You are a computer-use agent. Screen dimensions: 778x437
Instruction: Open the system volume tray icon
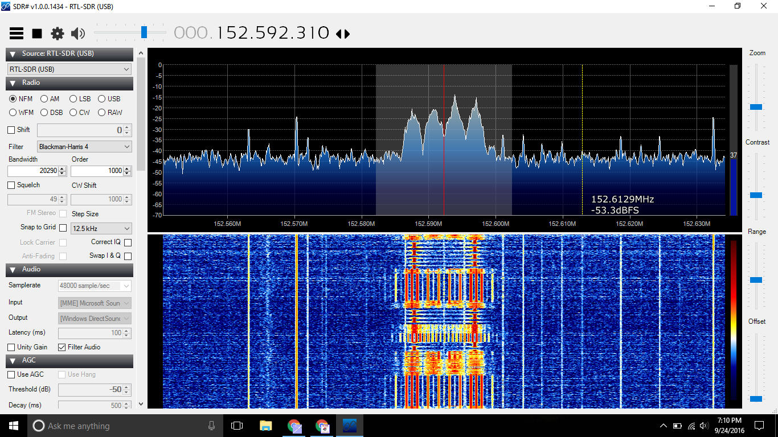[705, 426]
